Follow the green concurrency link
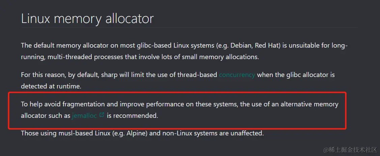Image resolution: width=380 pixels, height=156 pixels. click(x=237, y=75)
